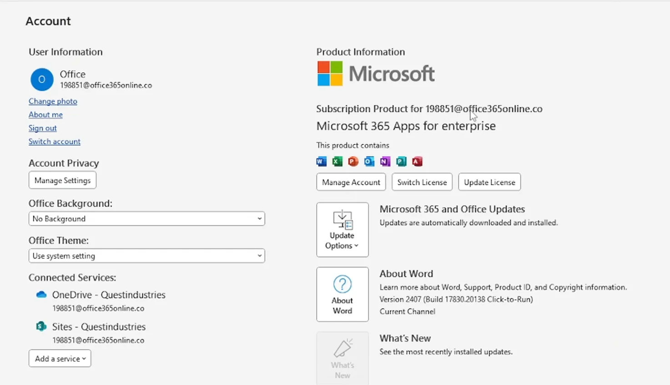Click the Account page heading

(x=48, y=21)
